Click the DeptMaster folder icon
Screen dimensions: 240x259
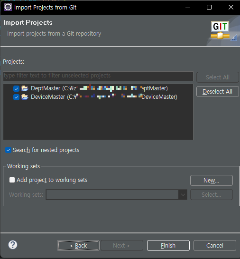click(25, 88)
